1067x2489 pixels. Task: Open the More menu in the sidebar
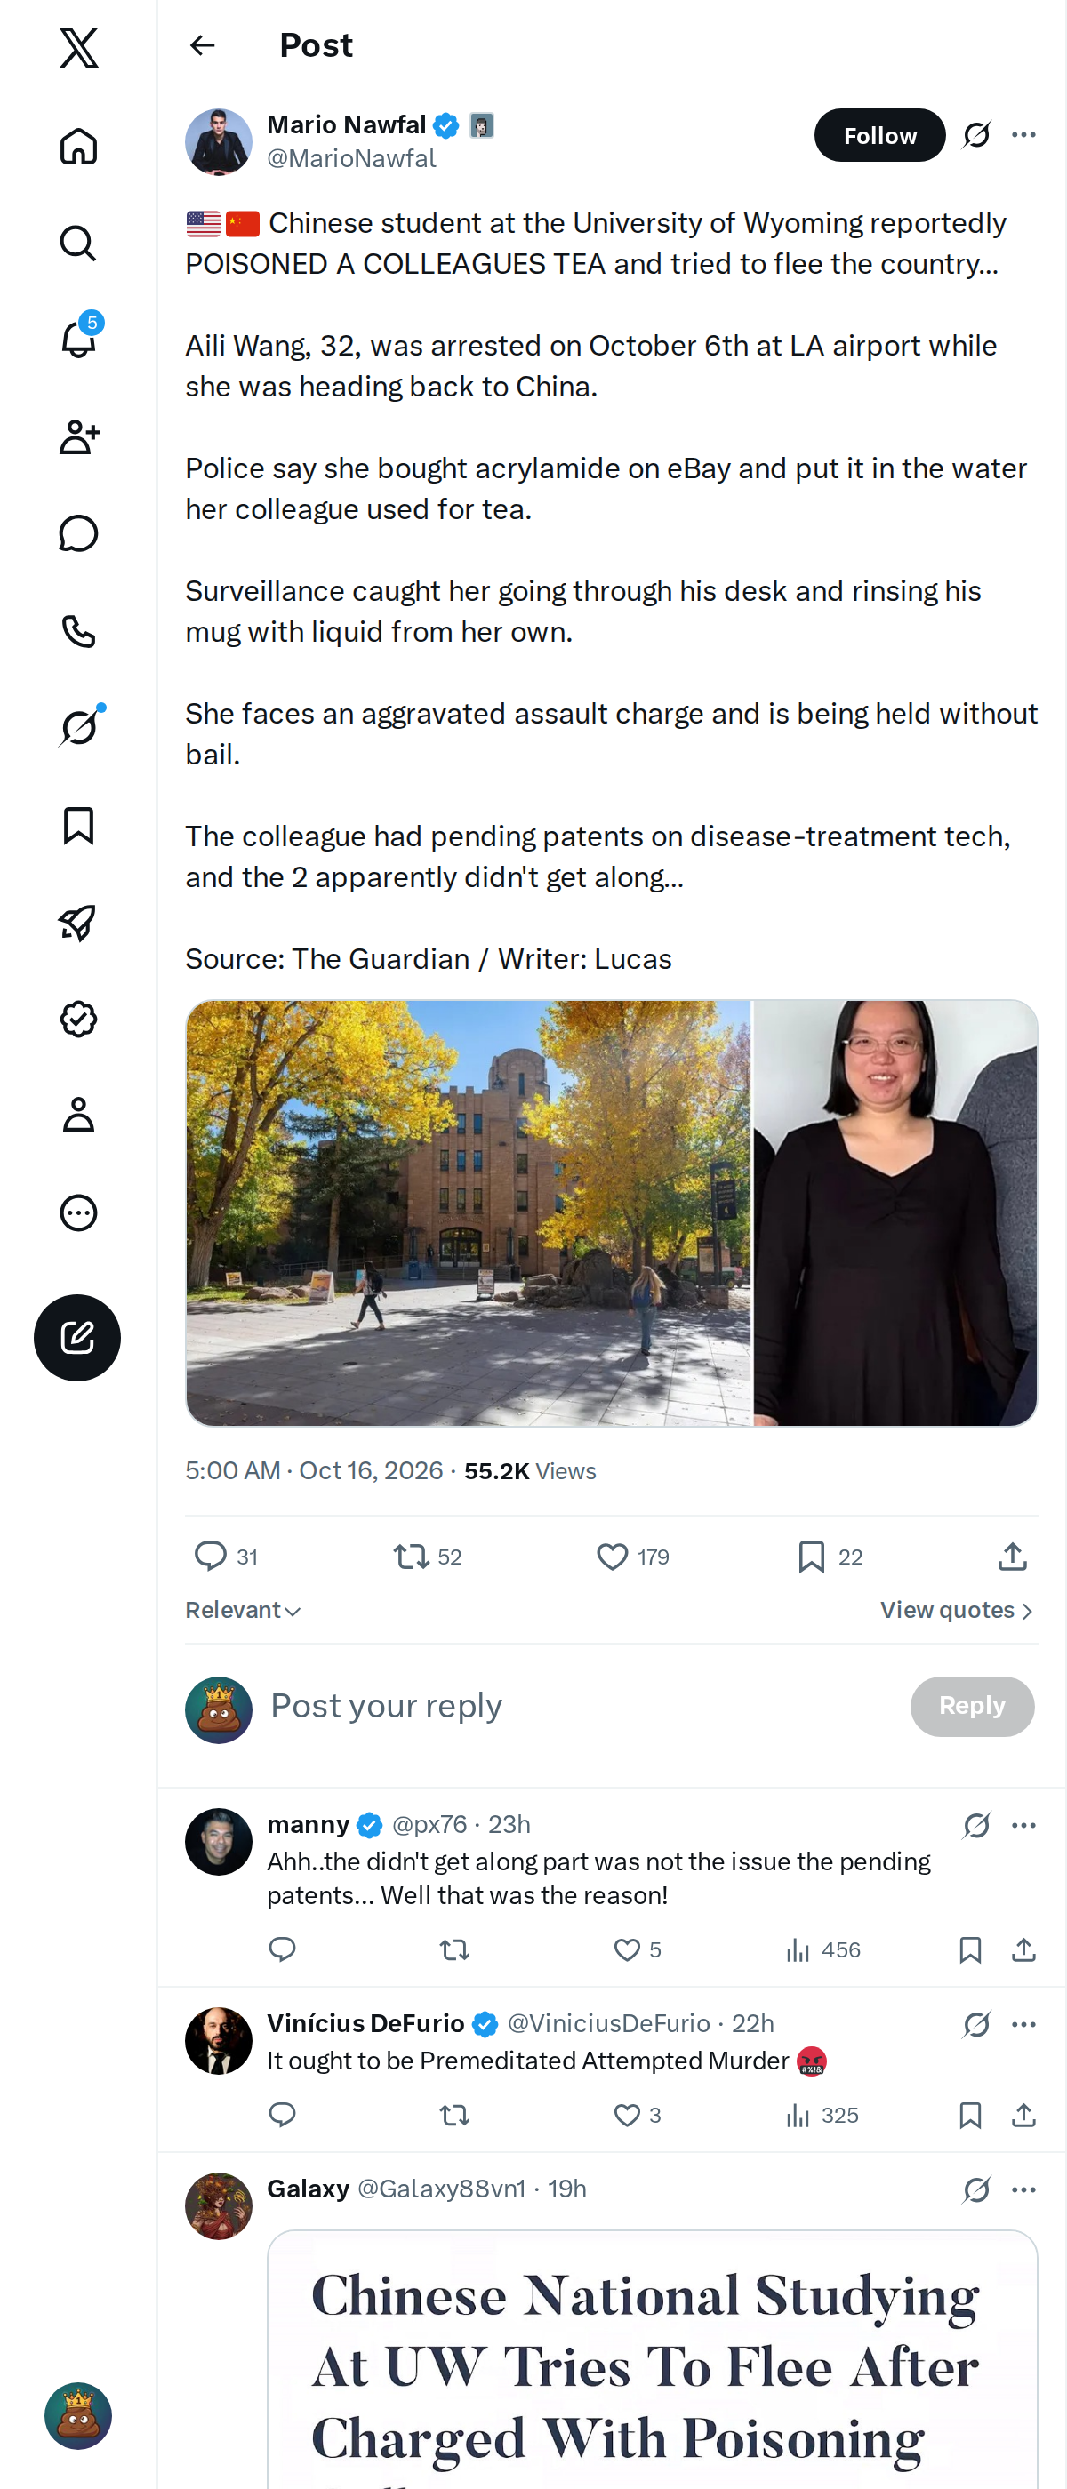(78, 1212)
